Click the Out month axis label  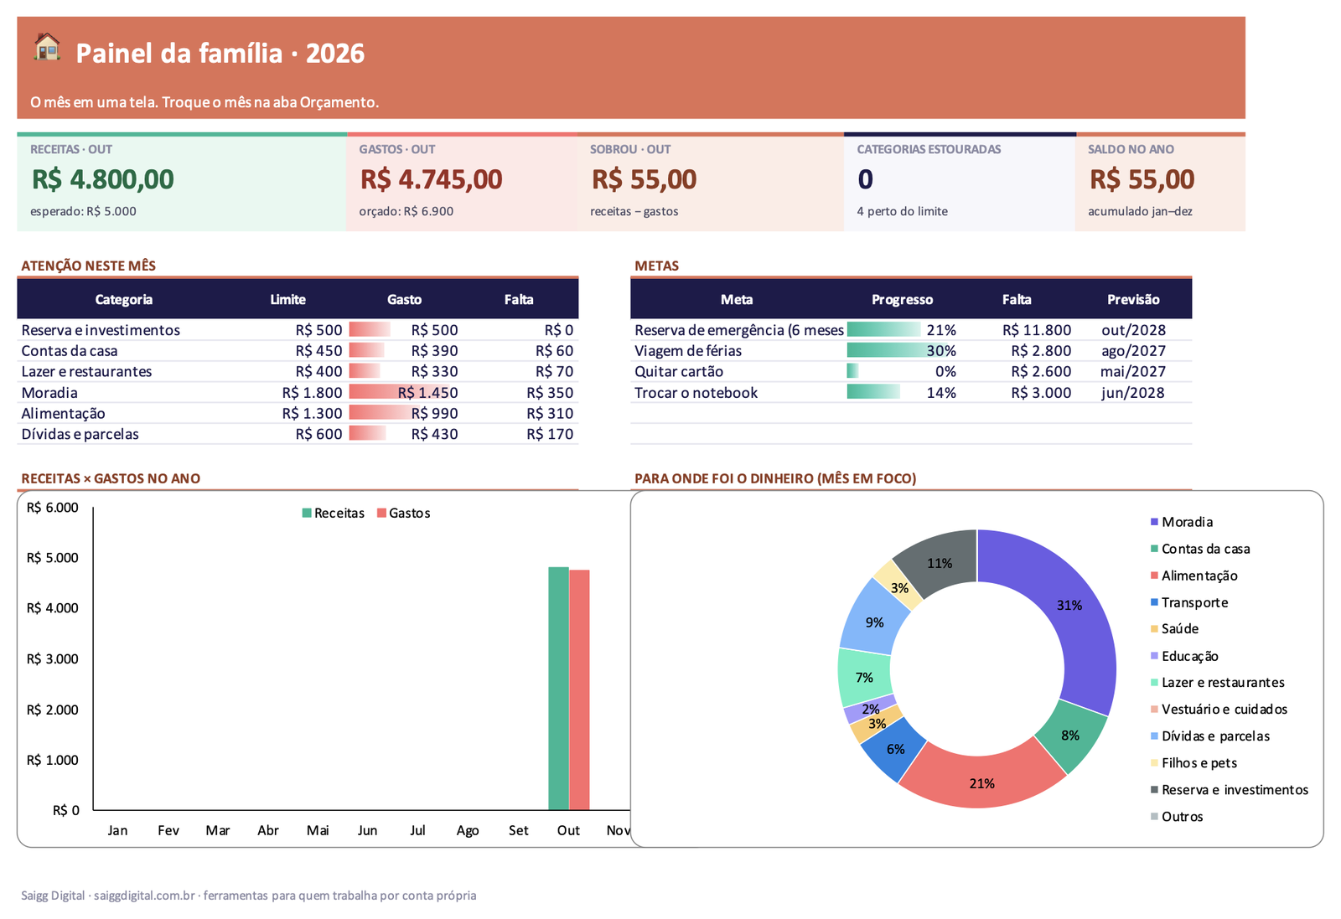coord(568,830)
